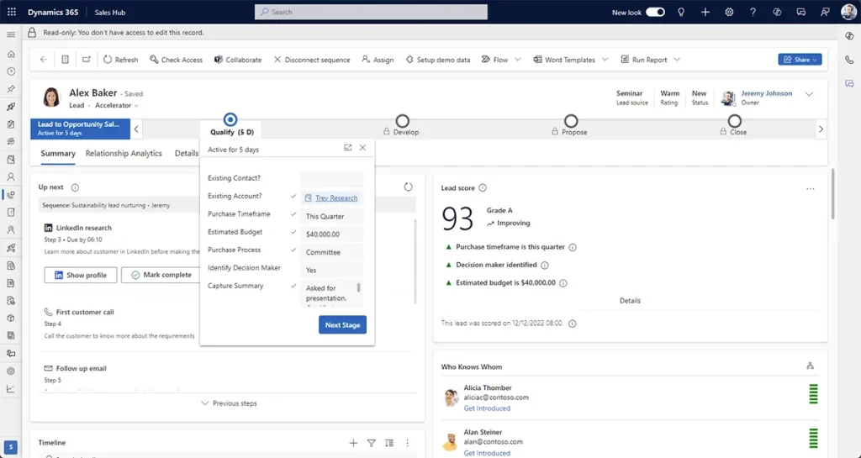
Task: Click the Up next info icon
Action: (x=75, y=187)
